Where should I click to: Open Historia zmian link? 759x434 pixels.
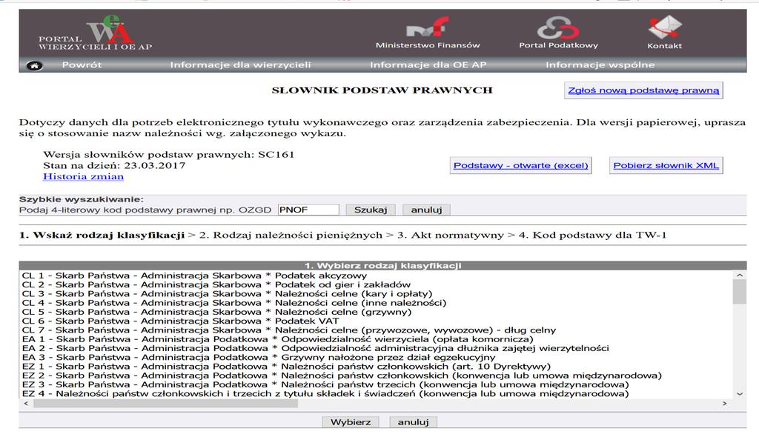[83, 176]
